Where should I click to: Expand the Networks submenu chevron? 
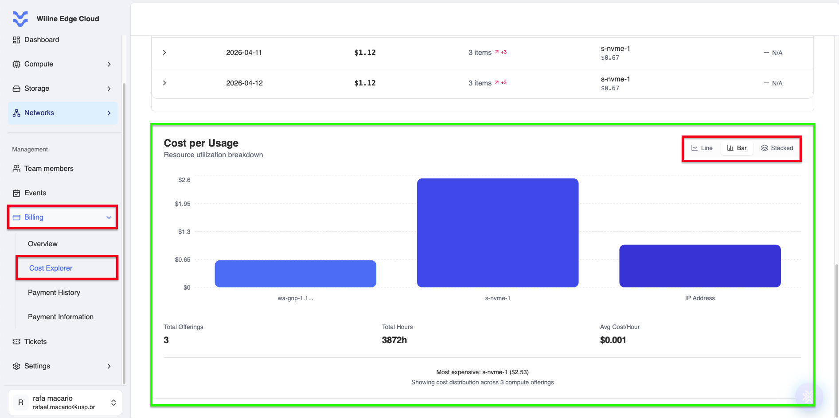pyautogui.click(x=109, y=113)
